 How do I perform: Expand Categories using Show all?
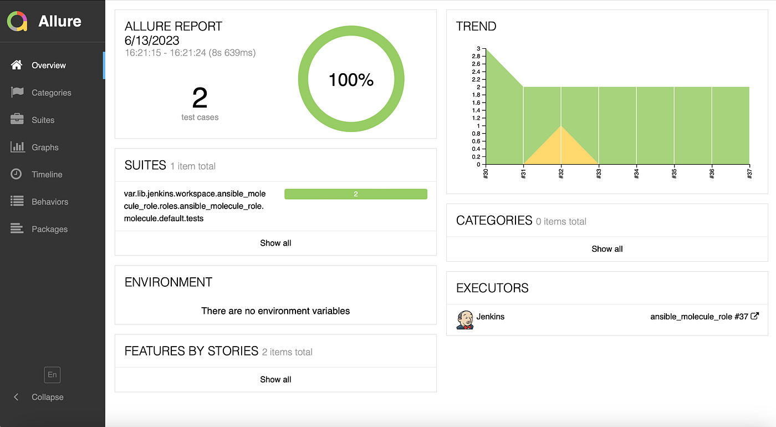(606, 248)
